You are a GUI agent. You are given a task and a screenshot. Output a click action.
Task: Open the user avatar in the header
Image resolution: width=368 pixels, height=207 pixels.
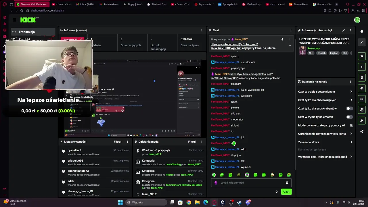(357, 20)
